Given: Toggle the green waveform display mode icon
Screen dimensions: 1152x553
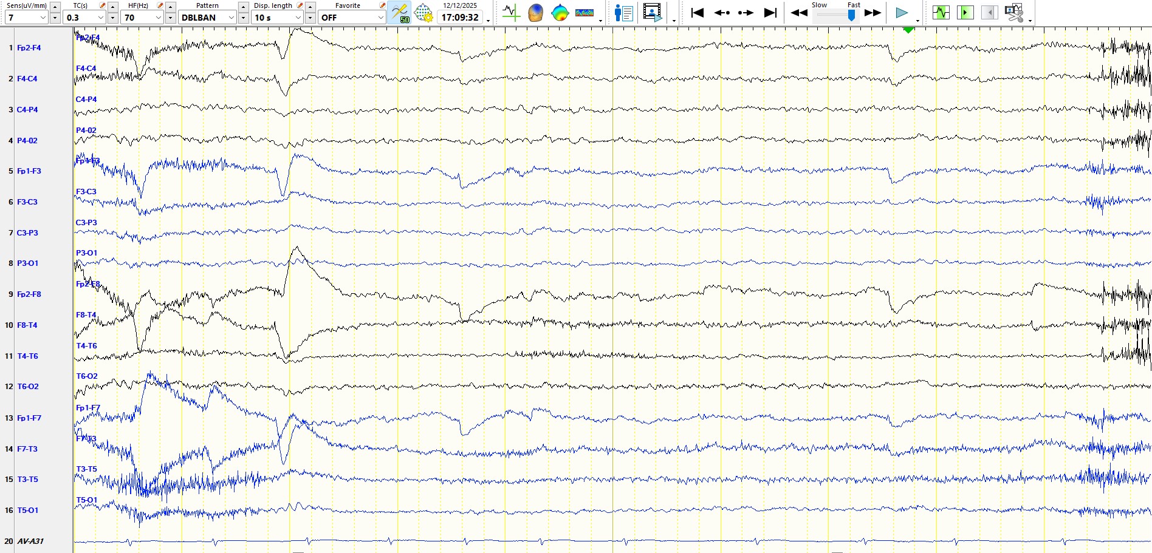Looking at the screenshot, I should 941,13.
